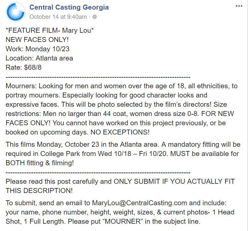This screenshot has width=248, height=231.
Task: Click the gear icon beside the post timestamp
Action: [x=95, y=17]
